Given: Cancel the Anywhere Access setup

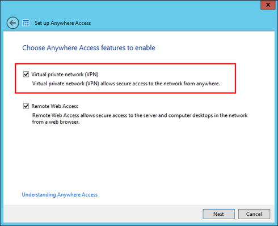Looking at the screenshot, I should (x=254, y=214).
